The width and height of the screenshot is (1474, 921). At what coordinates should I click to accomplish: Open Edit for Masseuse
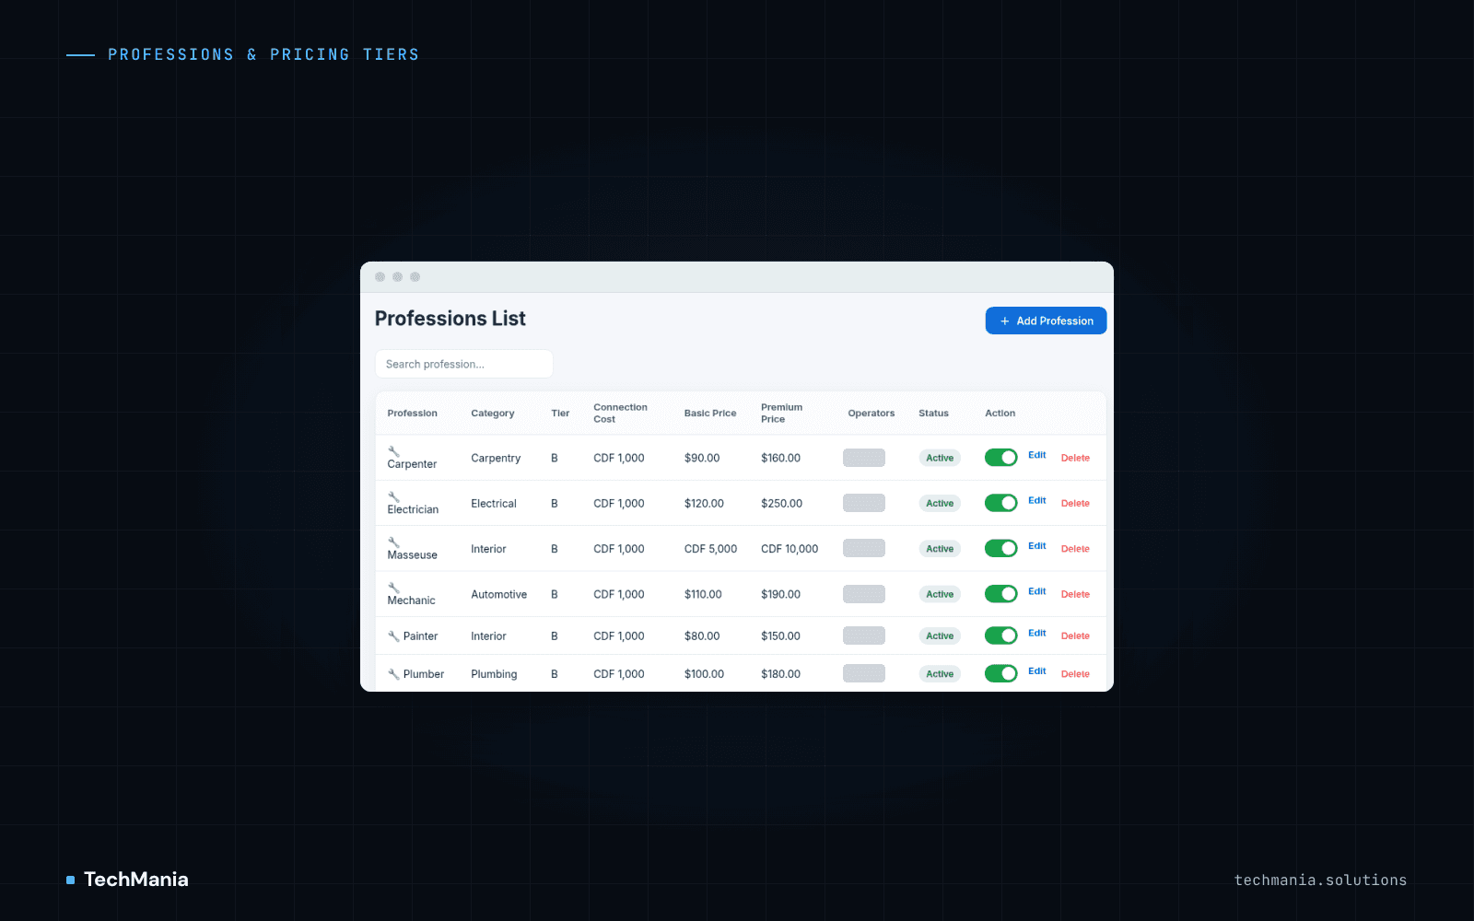(1037, 546)
